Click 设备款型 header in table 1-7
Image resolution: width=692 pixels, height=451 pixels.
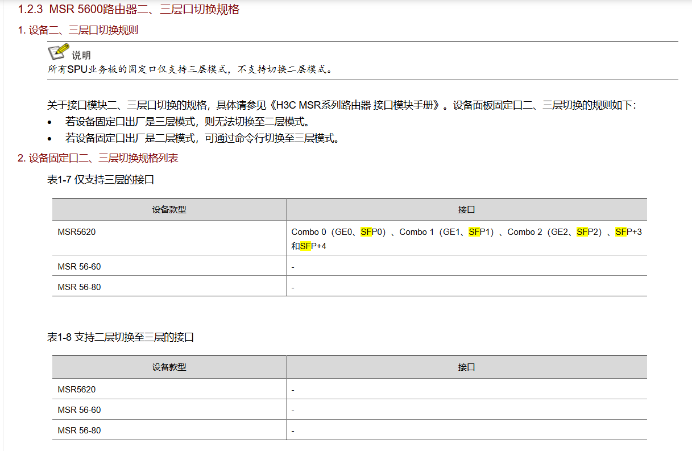pyautogui.click(x=169, y=209)
